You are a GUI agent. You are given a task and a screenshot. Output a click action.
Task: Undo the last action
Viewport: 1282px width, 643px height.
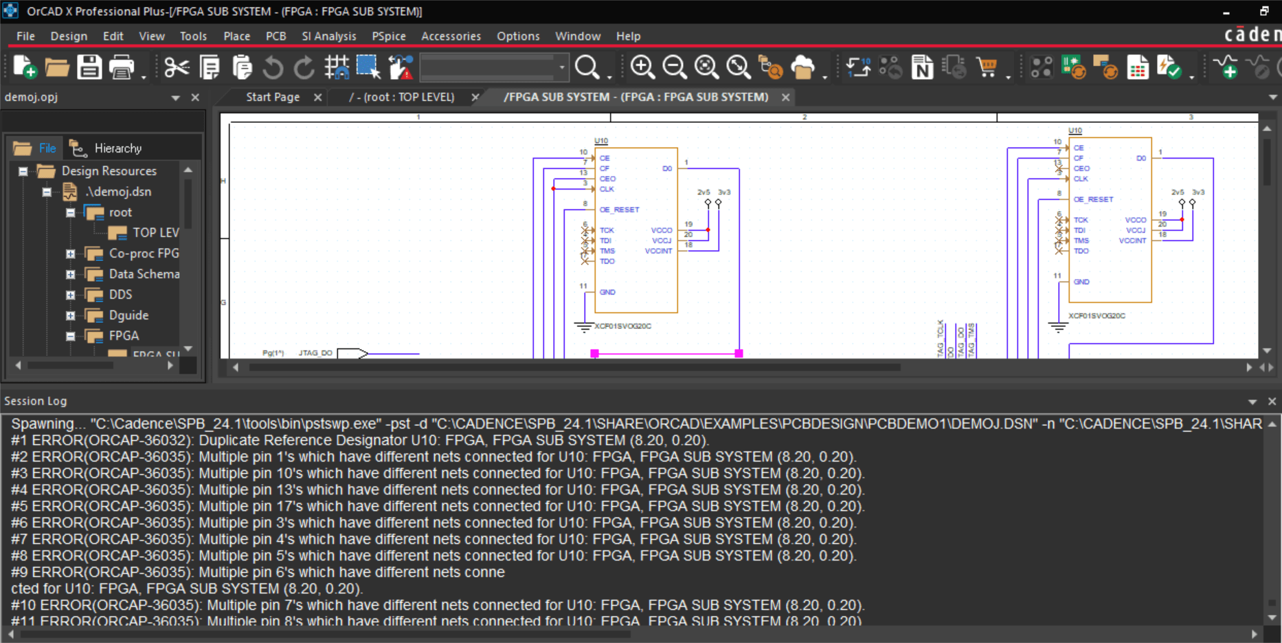273,67
